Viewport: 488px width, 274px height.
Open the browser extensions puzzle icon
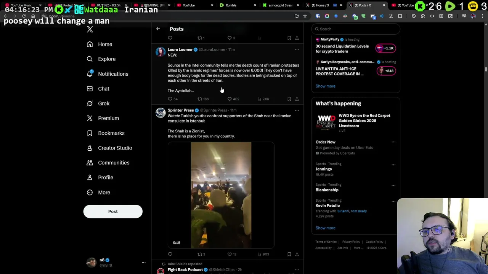point(400,16)
